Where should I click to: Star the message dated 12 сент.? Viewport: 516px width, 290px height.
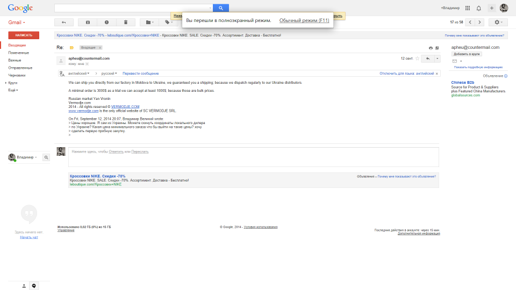pos(417,58)
